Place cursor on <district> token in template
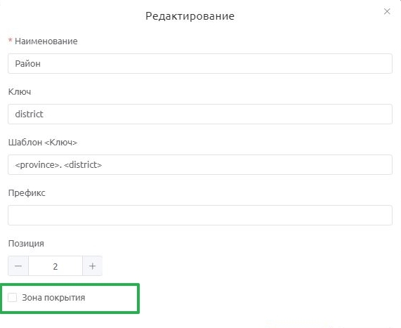The width and height of the screenshot is (401, 328). (x=83, y=165)
